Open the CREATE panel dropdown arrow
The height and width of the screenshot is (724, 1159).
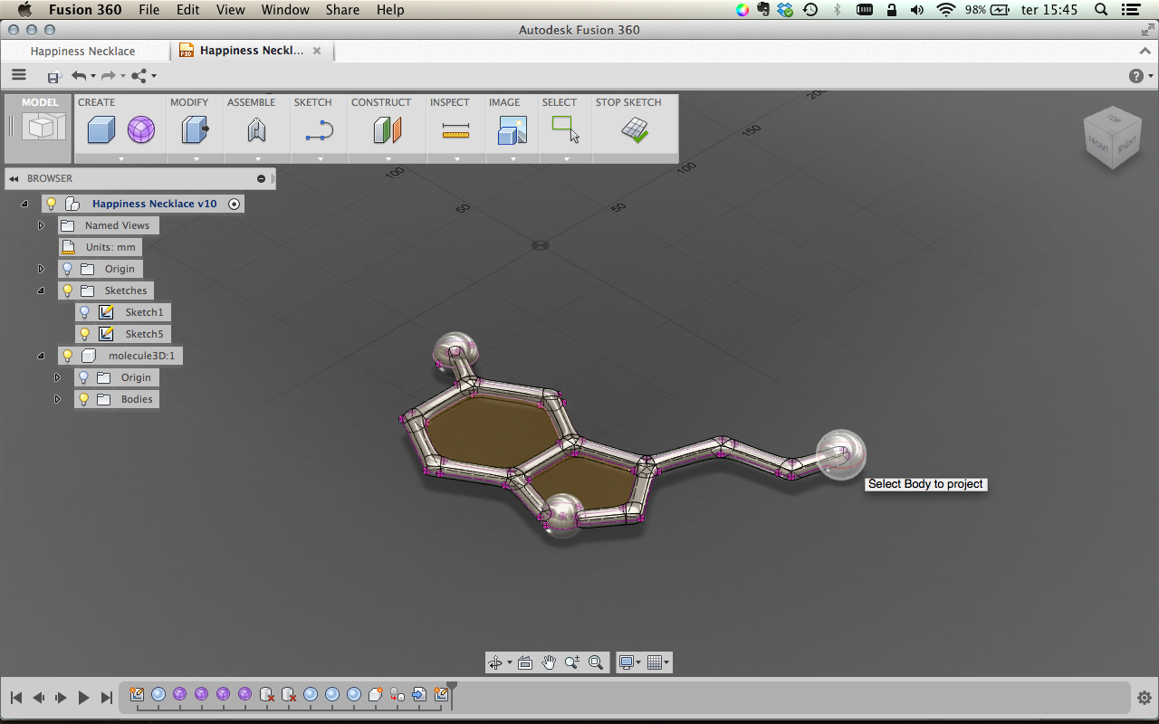click(120, 158)
